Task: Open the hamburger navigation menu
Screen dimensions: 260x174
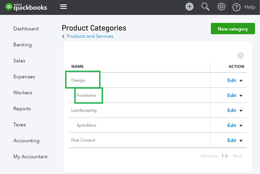Action: (x=64, y=7)
